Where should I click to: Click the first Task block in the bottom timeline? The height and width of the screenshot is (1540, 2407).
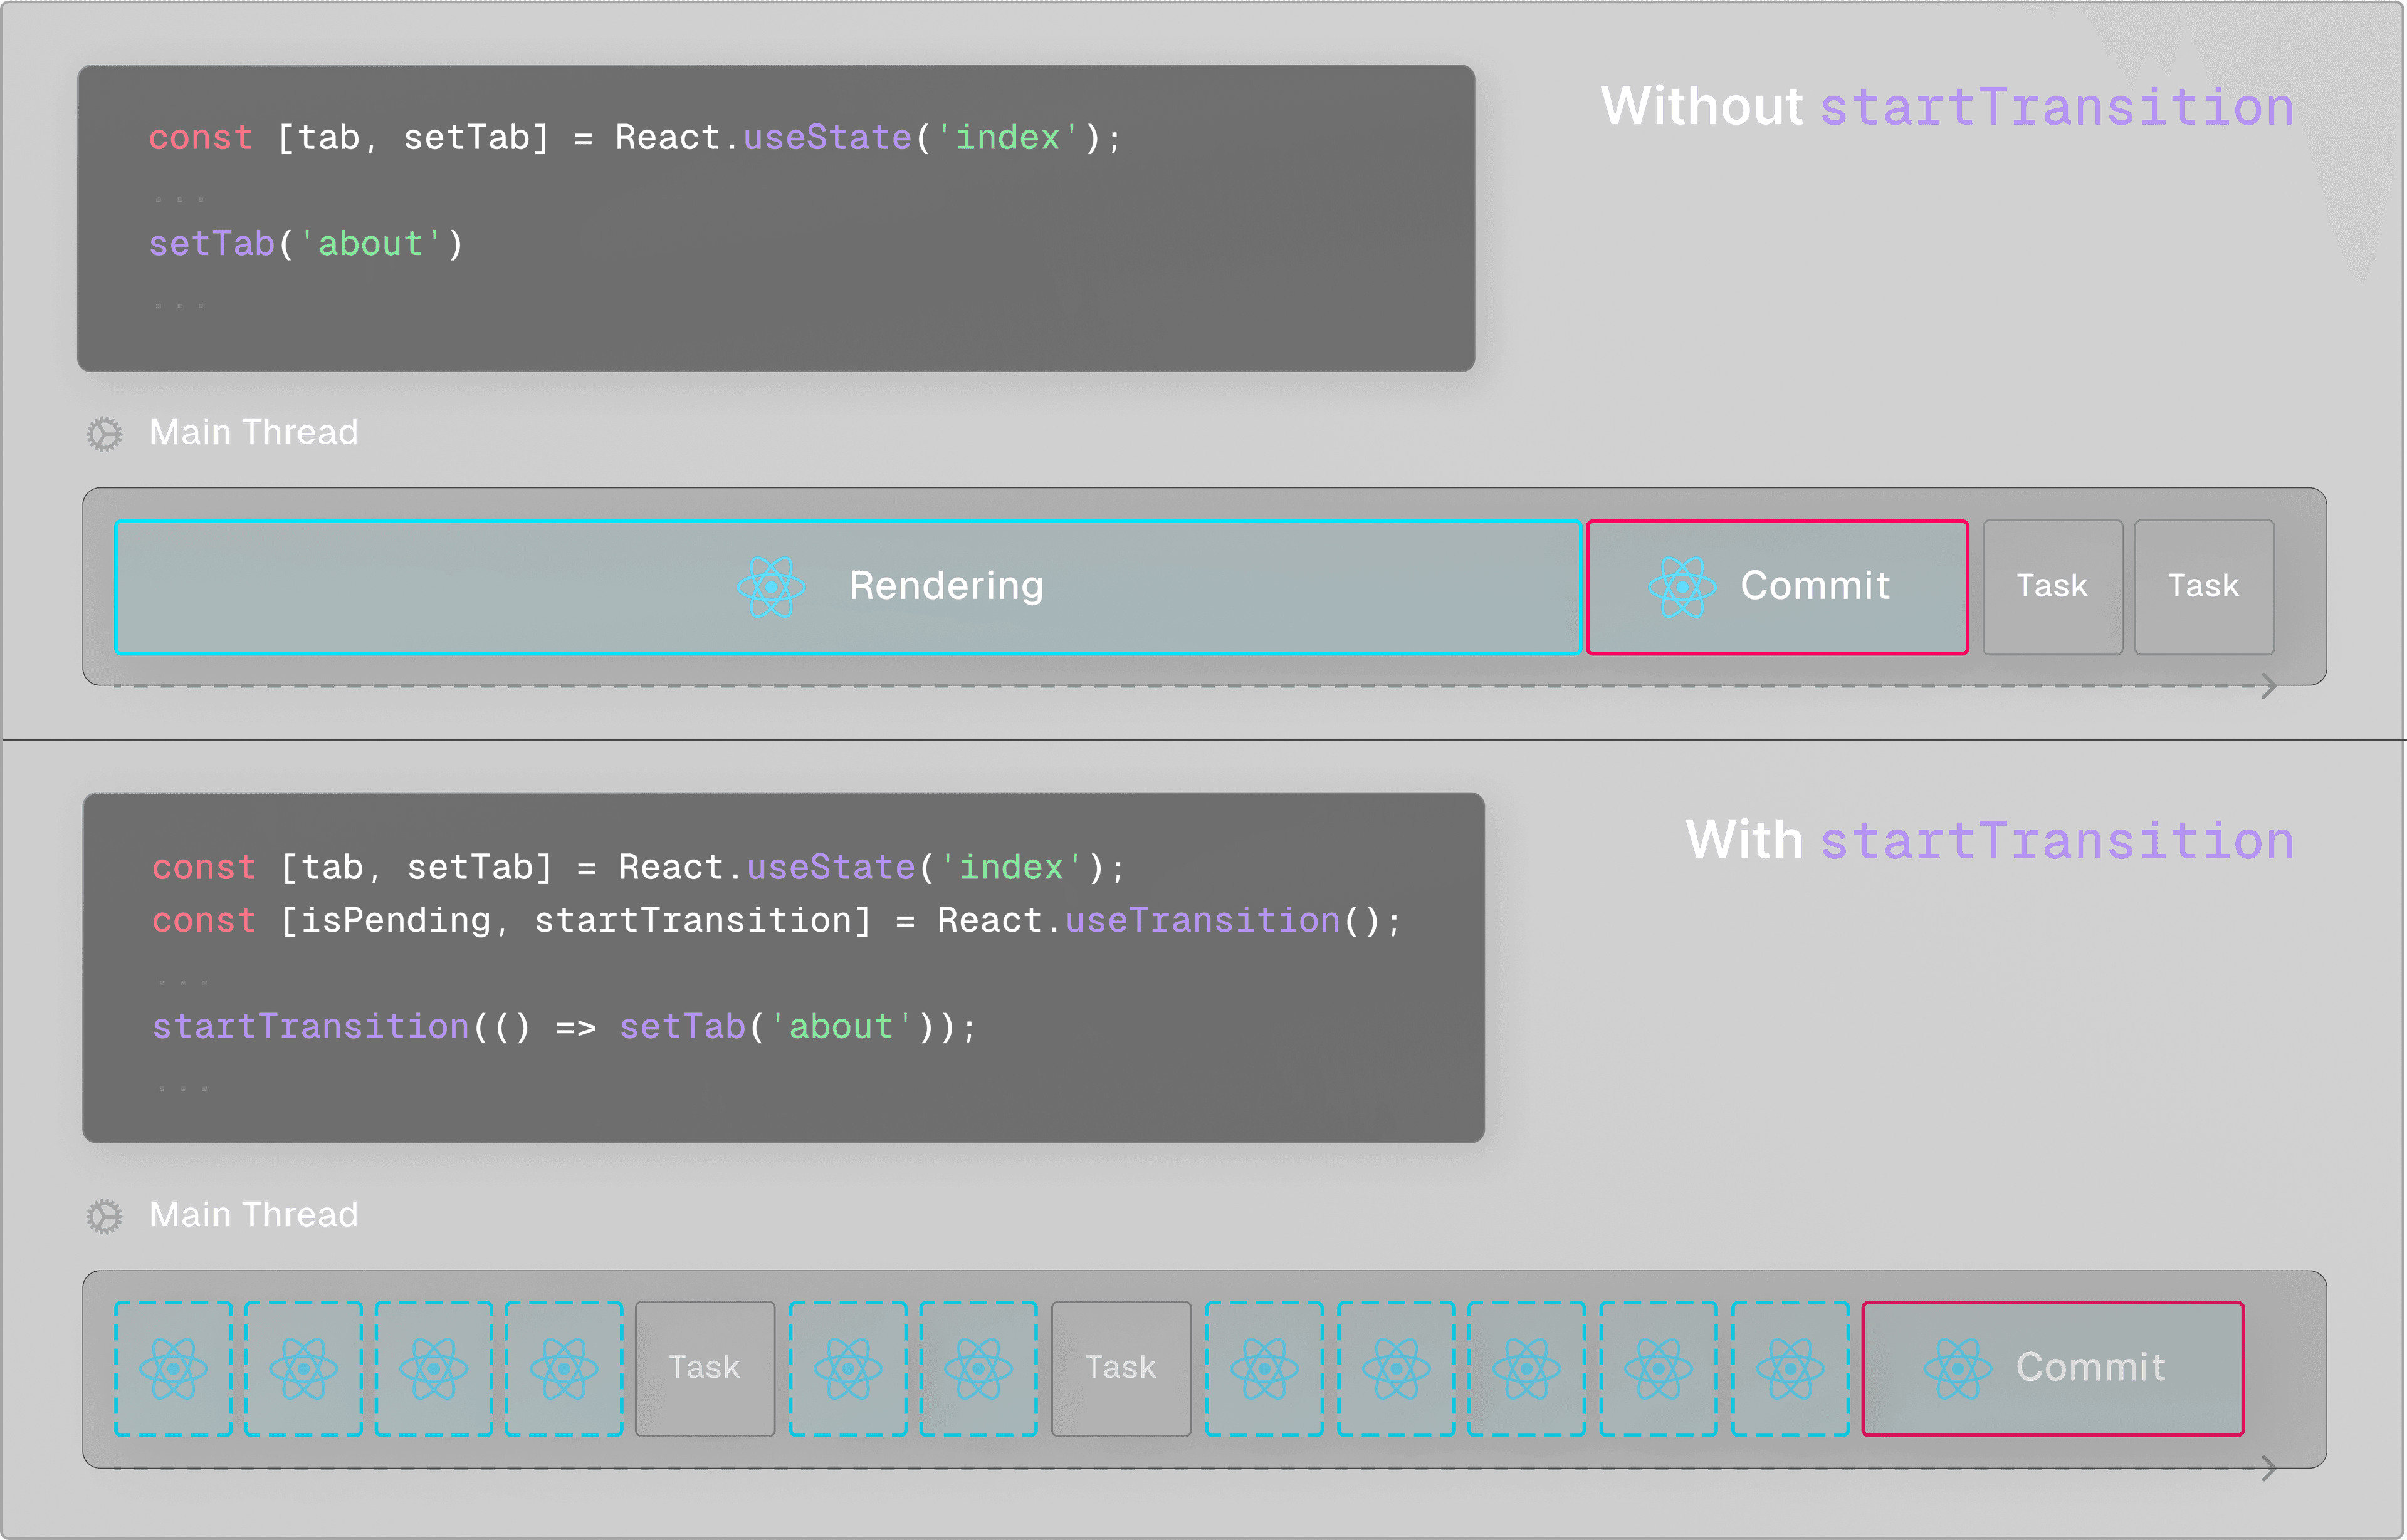click(x=705, y=1368)
